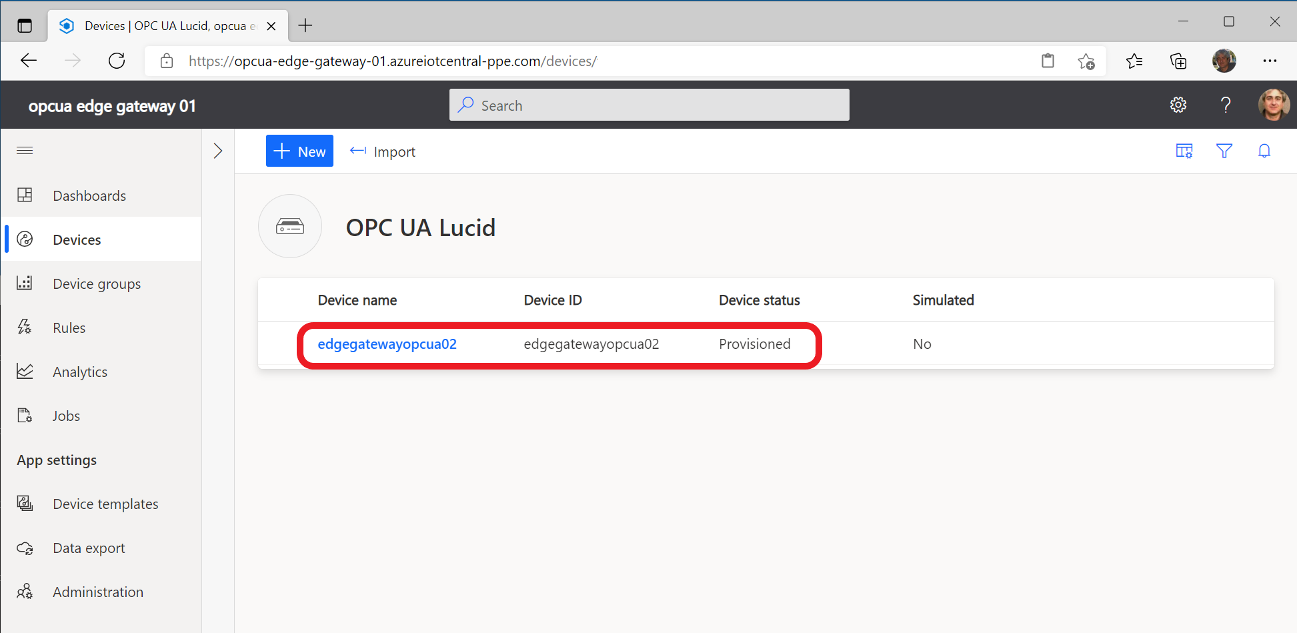Open browser Collections icon
The width and height of the screenshot is (1297, 633).
[x=1178, y=61]
